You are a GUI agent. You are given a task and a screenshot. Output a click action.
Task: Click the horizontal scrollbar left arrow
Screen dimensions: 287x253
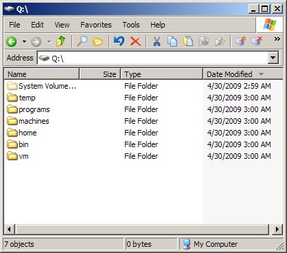[x=10, y=229]
